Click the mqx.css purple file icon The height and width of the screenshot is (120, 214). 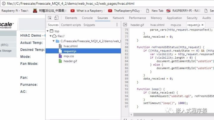[x=60, y=56]
